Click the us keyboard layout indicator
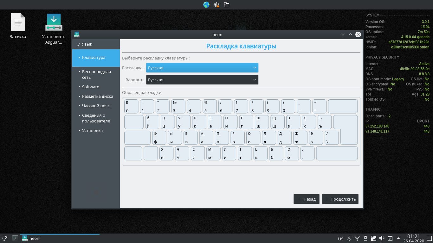The height and width of the screenshot is (243, 433). pos(341,239)
